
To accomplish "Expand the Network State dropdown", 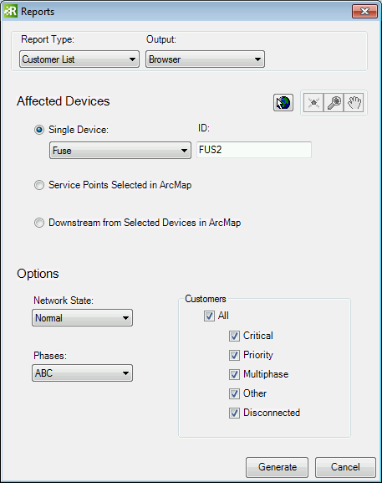I will point(83,317).
